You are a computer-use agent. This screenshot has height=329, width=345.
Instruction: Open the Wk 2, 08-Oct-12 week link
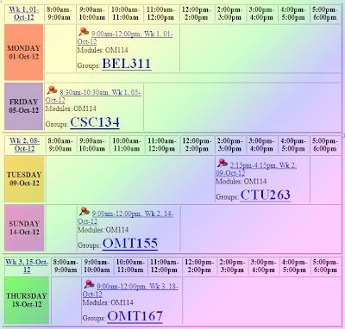pyautogui.click(x=24, y=145)
